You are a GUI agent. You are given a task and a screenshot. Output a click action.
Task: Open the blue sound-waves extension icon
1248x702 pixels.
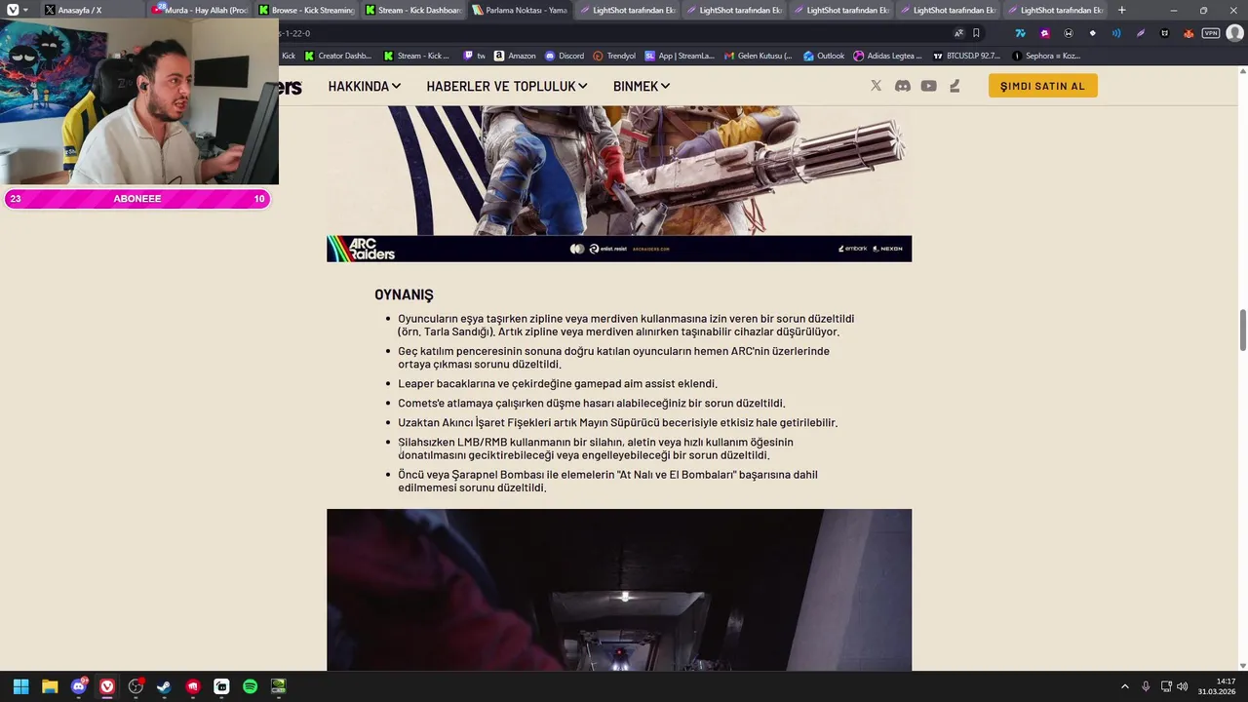1116,33
